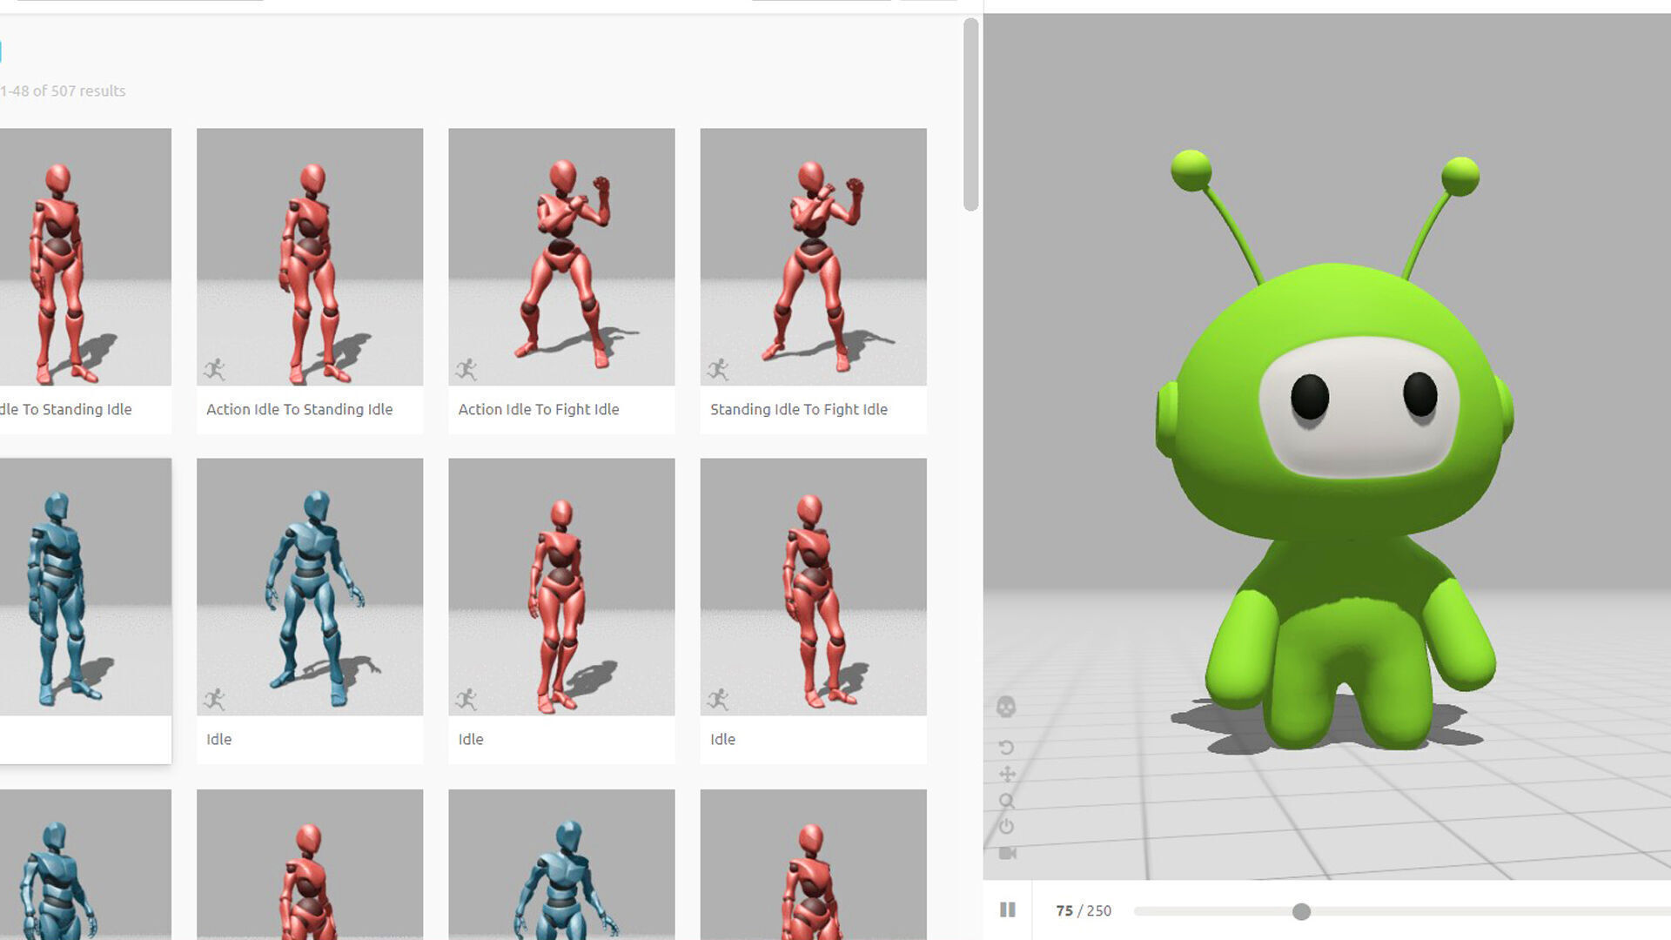1671x940 pixels.
Task: Select the blue robot Idle animation thumbnail
Action: (x=310, y=587)
